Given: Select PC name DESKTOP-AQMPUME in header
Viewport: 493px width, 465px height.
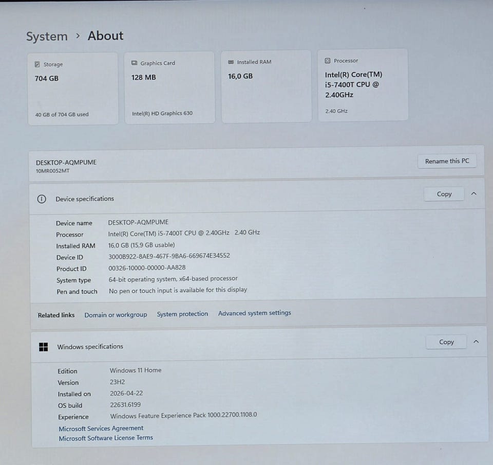Looking at the screenshot, I should tap(66, 163).
